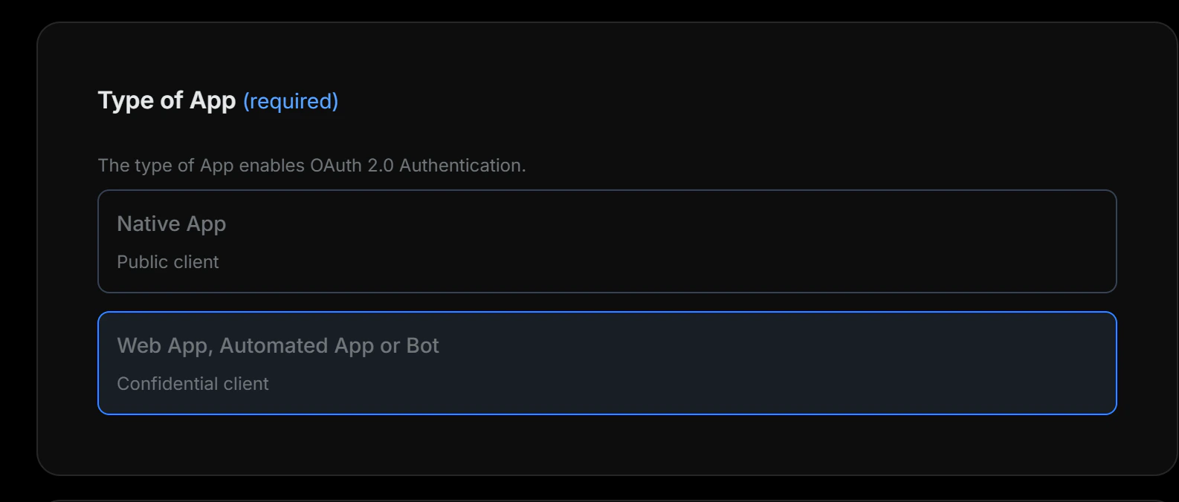Click the border of the selected Web App card
Screen dimensions: 1179x502
coord(607,313)
